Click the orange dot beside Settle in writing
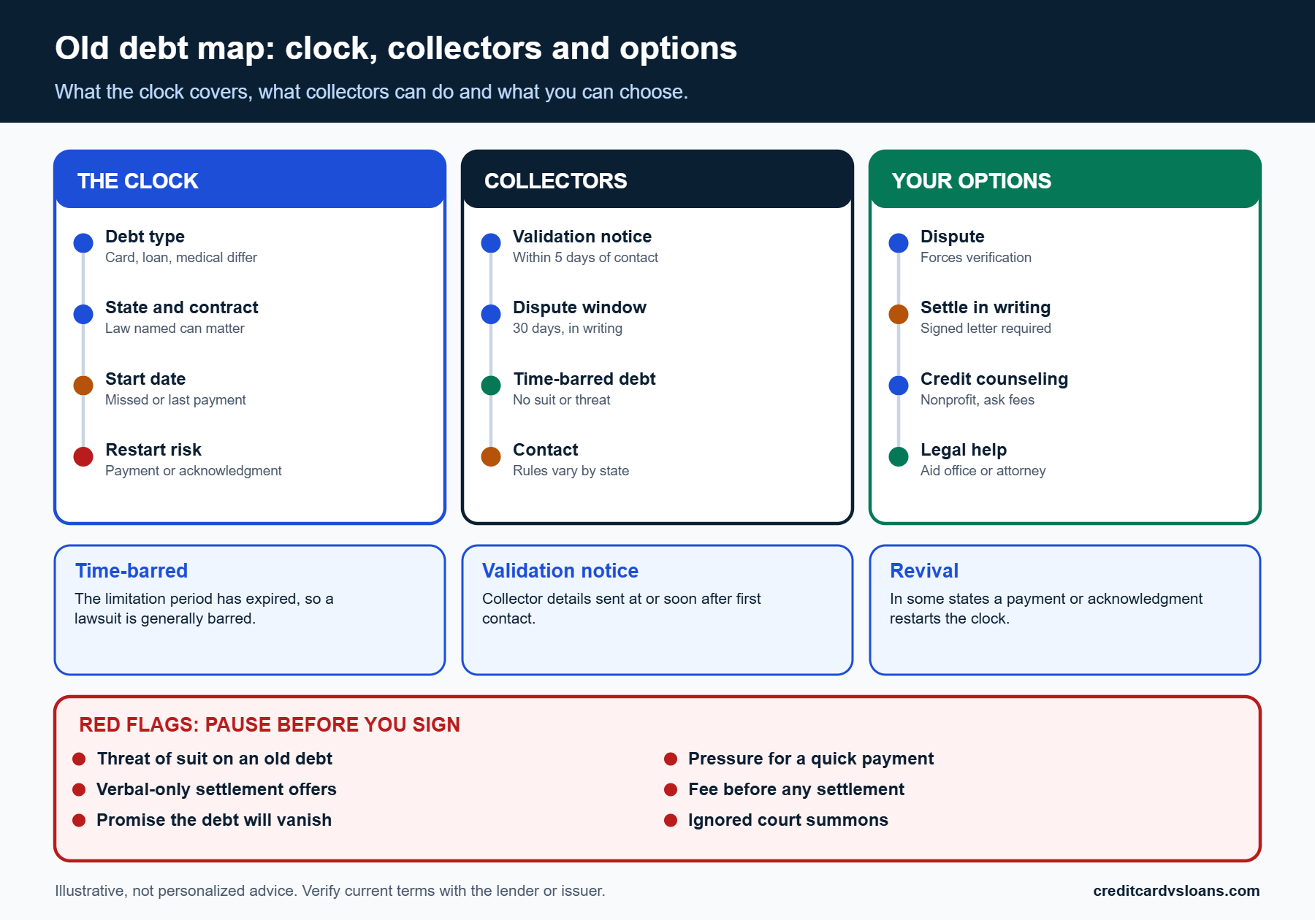 [899, 314]
